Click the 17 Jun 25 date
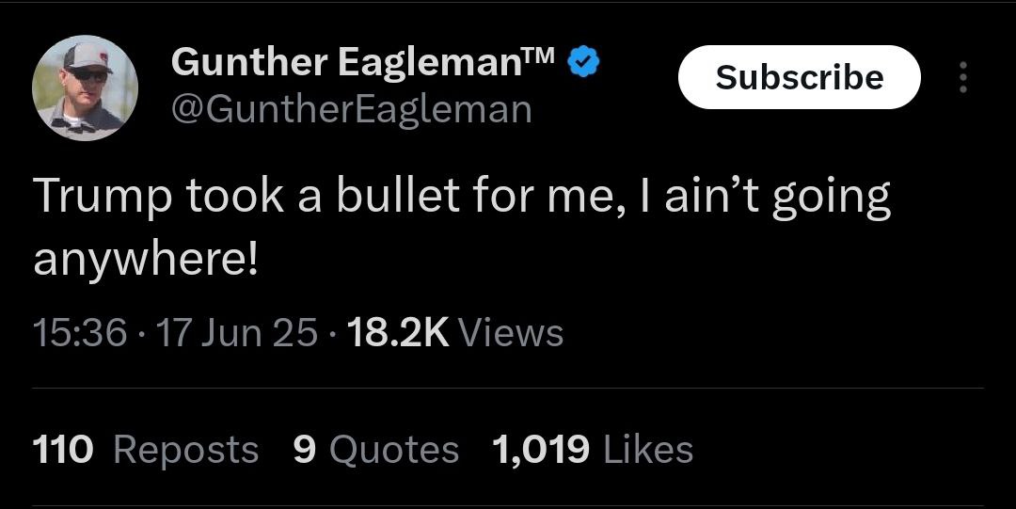 [x=239, y=333]
